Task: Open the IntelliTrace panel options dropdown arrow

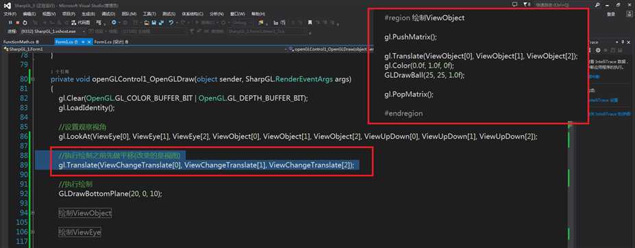Action: (617, 42)
